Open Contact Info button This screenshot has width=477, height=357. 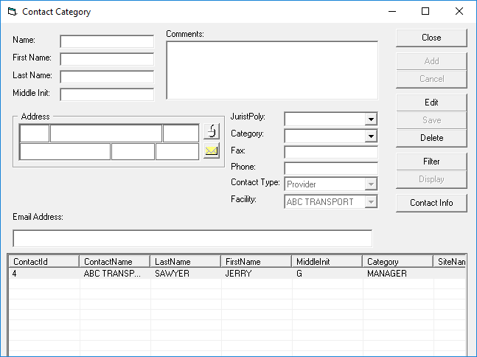coord(431,203)
